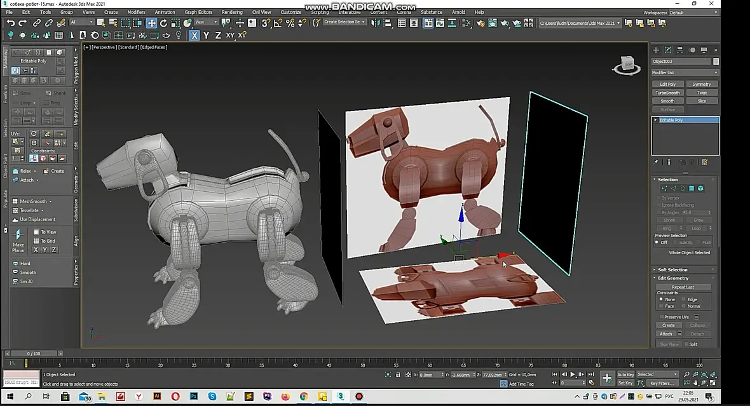Expand the Soft Selection rollout
This screenshot has height=406, width=750.
click(x=672, y=270)
